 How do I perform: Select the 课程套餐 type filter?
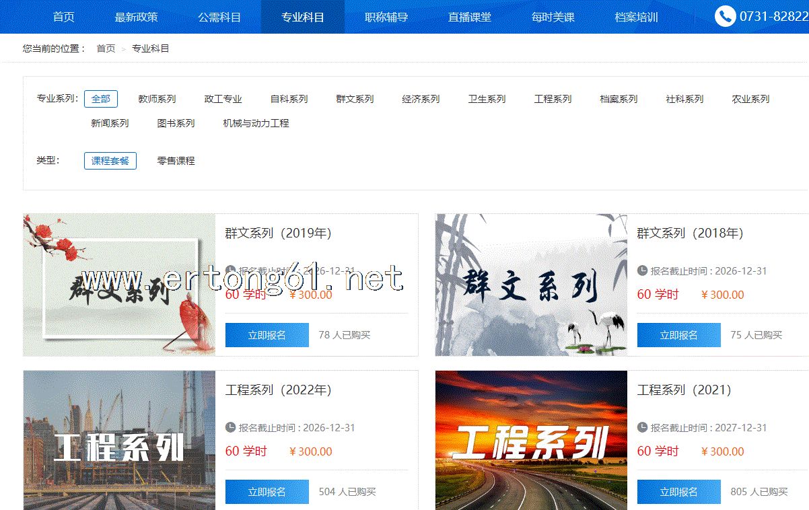tap(110, 161)
